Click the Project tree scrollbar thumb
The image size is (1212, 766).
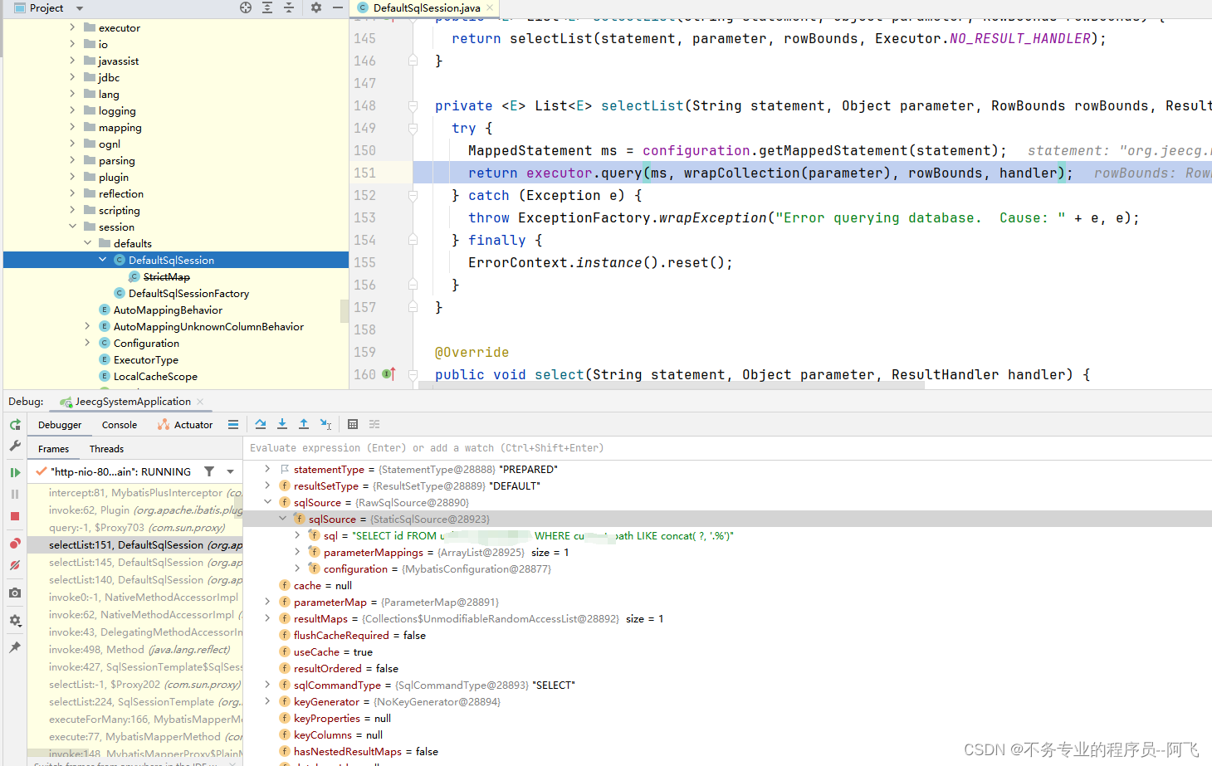pos(345,311)
